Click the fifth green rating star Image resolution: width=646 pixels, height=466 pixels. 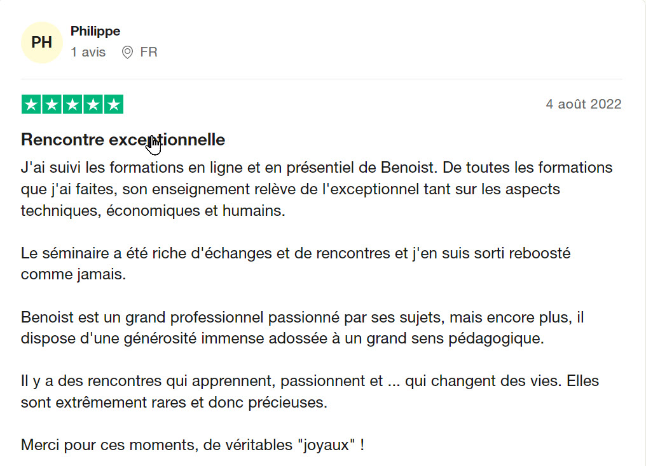pyautogui.click(x=114, y=105)
